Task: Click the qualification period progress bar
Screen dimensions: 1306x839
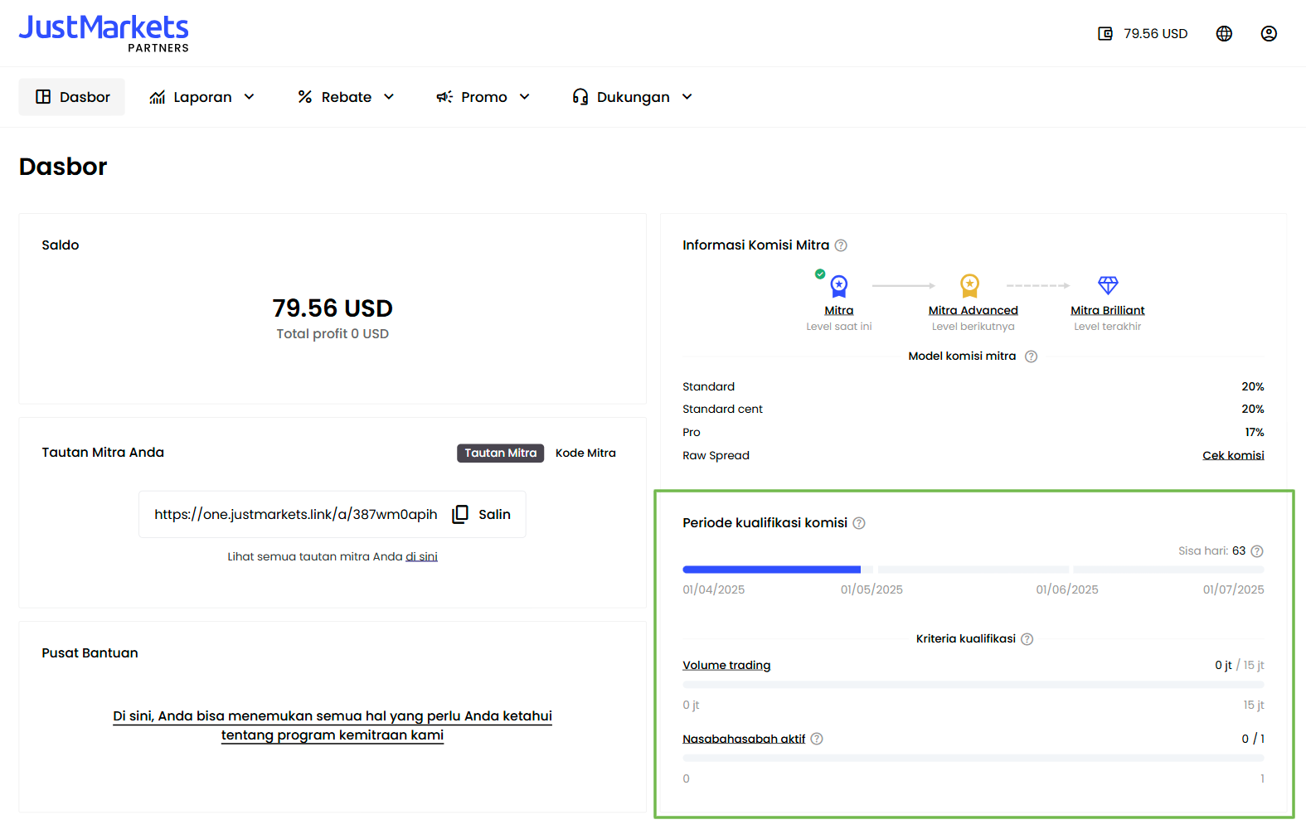Action: coord(973,570)
